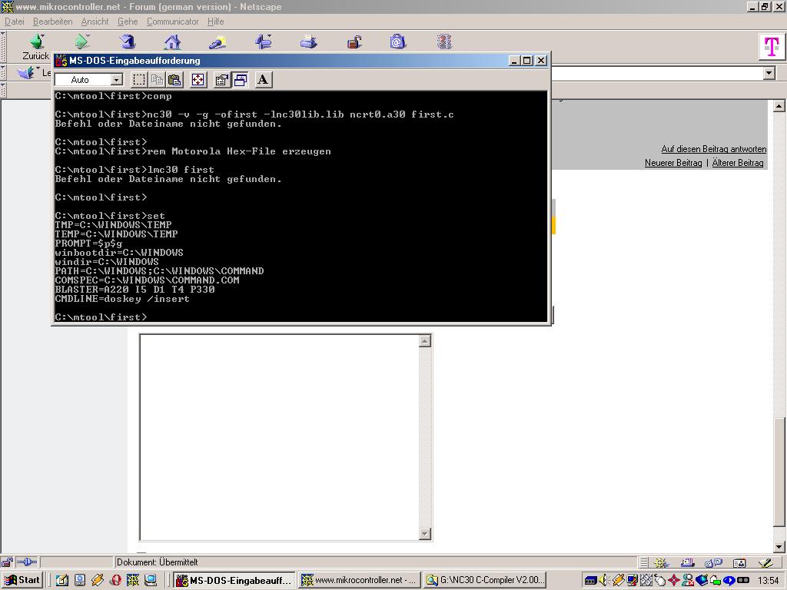This screenshot has width=787, height=590.
Task: Click the Zurück back arrow in Netscape
Action: (x=36, y=41)
